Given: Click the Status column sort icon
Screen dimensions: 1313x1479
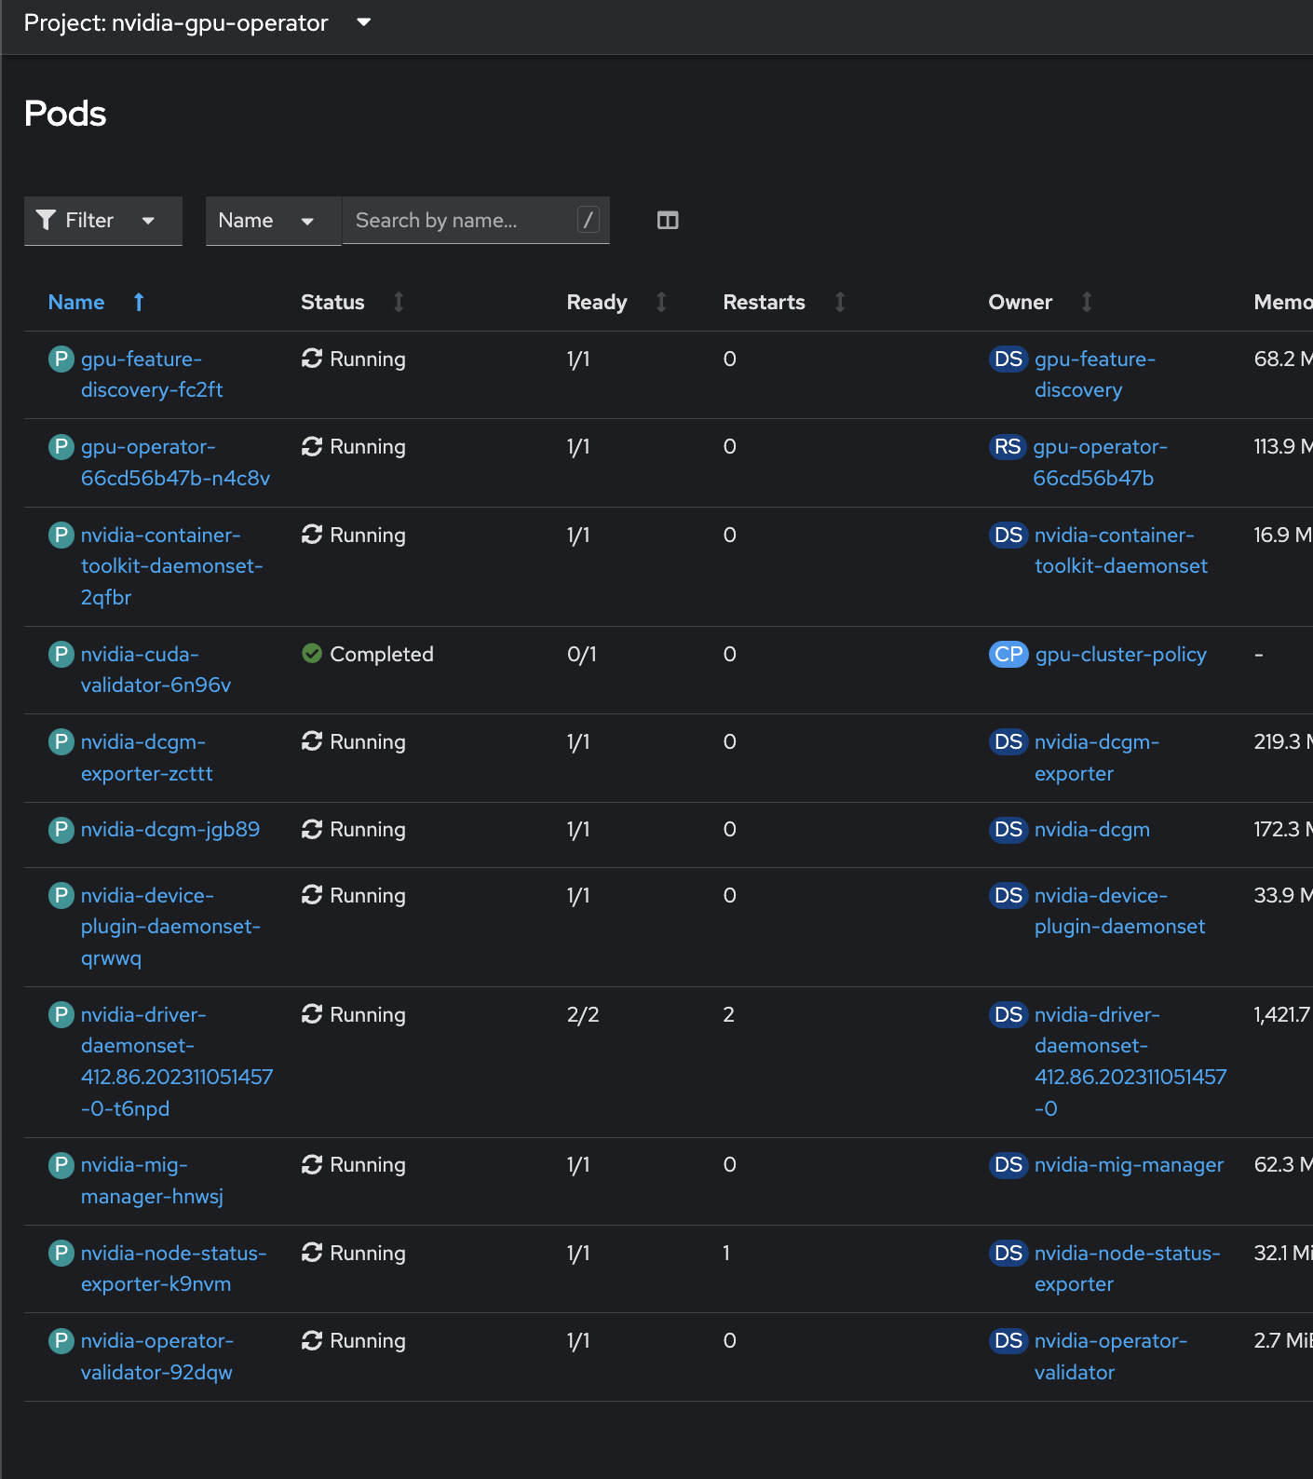Looking at the screenshot, I should pos(399,302).
